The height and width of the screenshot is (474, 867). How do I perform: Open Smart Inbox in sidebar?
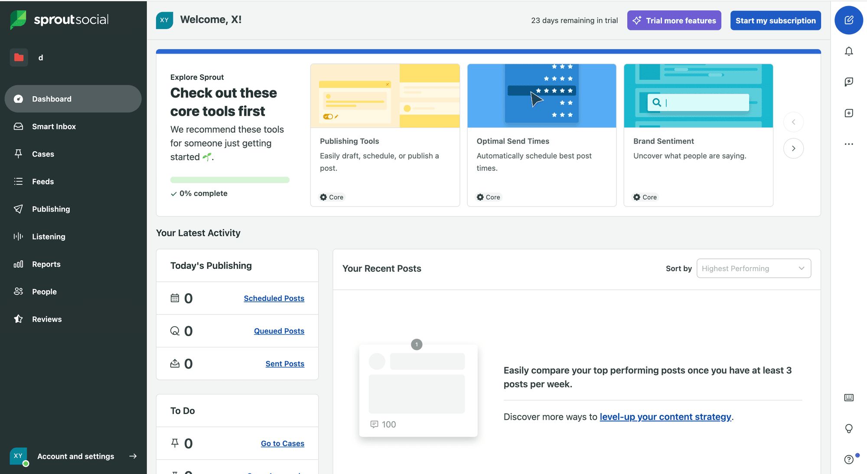pyautogui.click(x=54, y=127)
